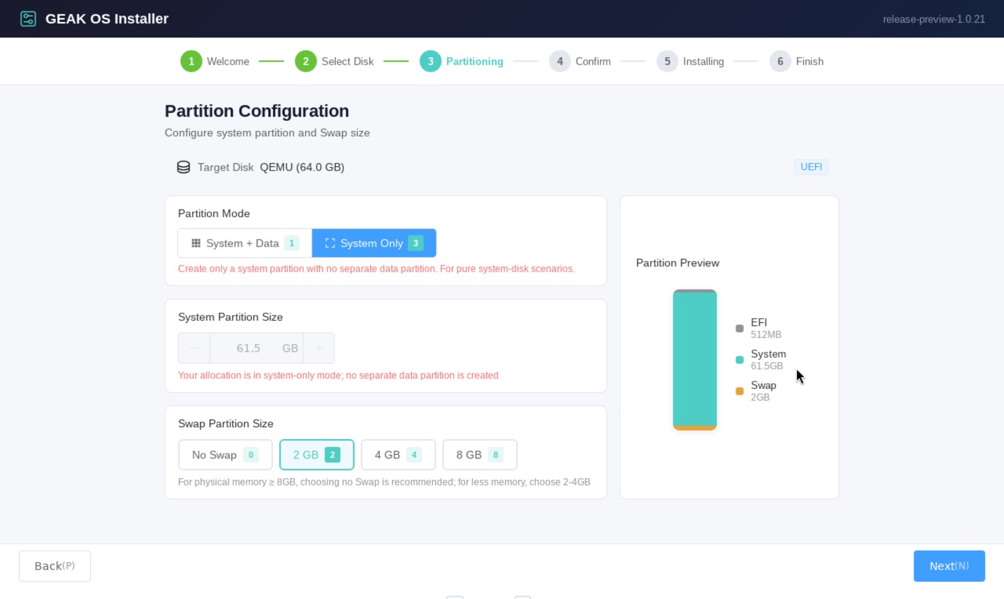Increase system partition size with plus button
1004x599 pixels.
pos(319,348)
